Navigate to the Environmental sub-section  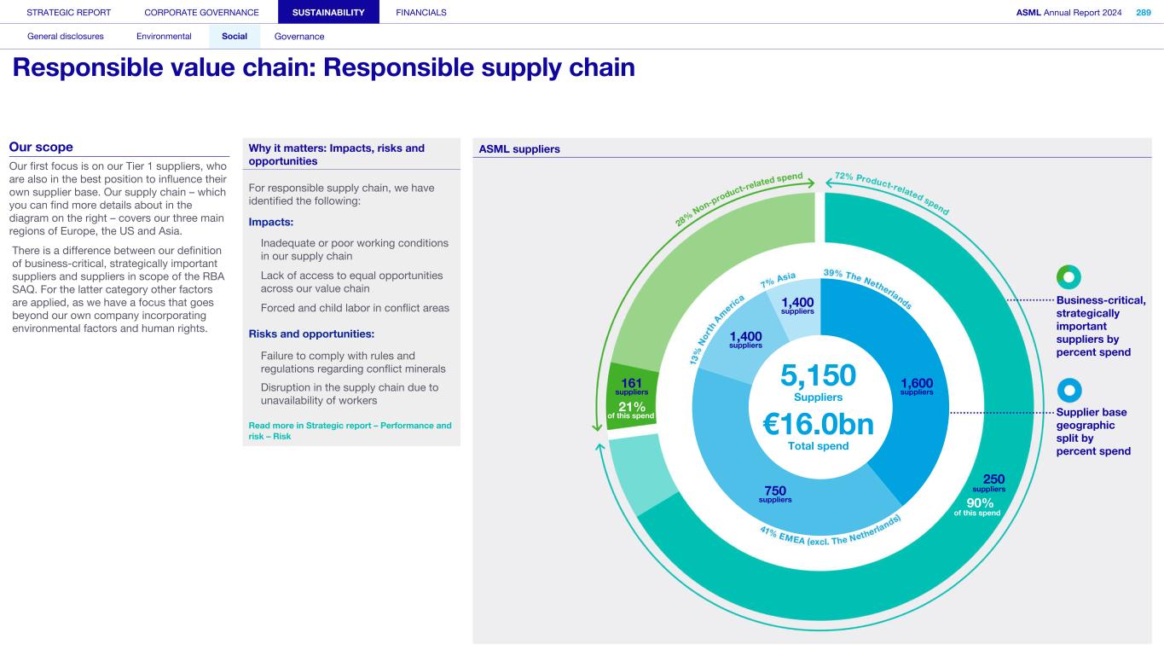(164, 37)
